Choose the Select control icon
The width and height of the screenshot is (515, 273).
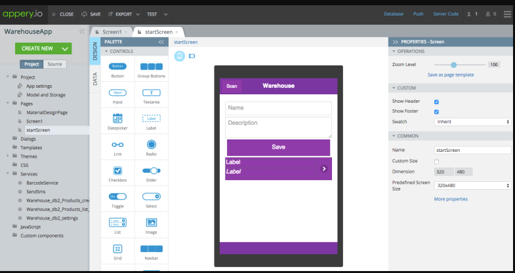click(x=152, y=196)
